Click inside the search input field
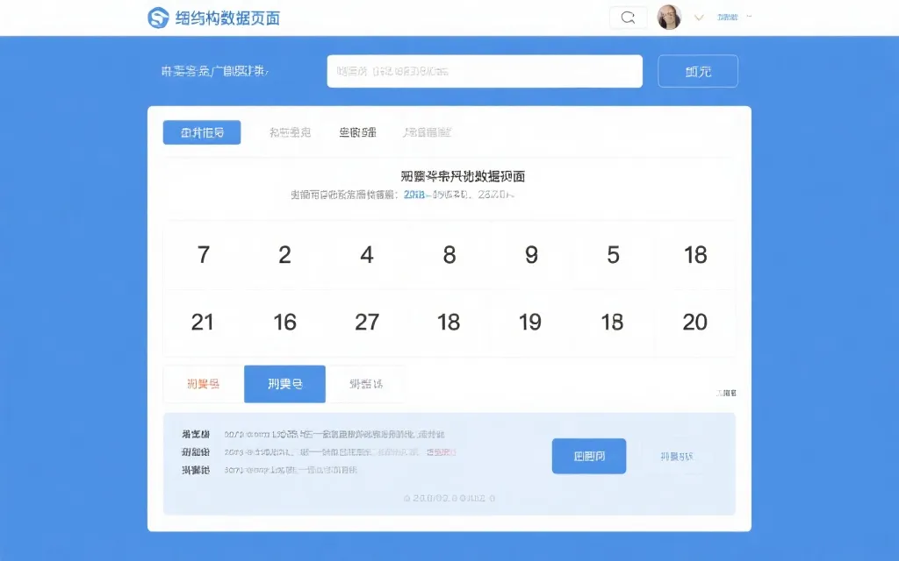Screen dimensions: 899x561 [x=484, y=71]
